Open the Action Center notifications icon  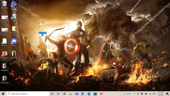coord(167,94)
